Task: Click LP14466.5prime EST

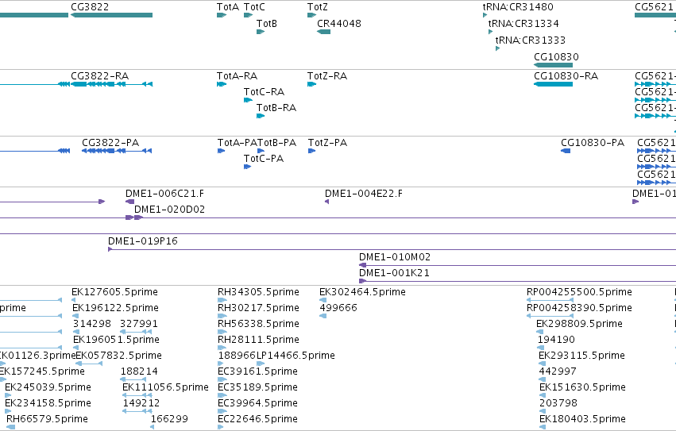Action: click(x=261, y=364)
